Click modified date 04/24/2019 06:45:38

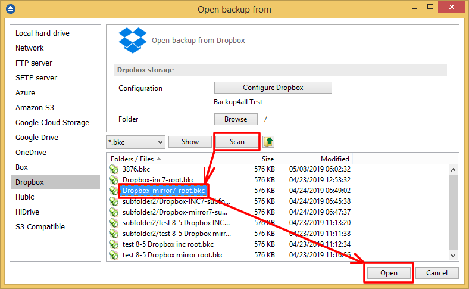(320, 201)
